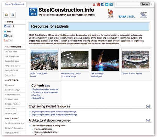This screenshot has width=157, height=137.
Task: Open the LinkedIn icon in header
Action: click(111, 4)
